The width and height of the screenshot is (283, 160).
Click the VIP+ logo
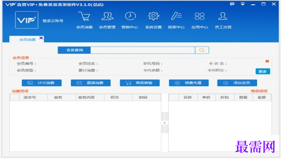point(27,20)
